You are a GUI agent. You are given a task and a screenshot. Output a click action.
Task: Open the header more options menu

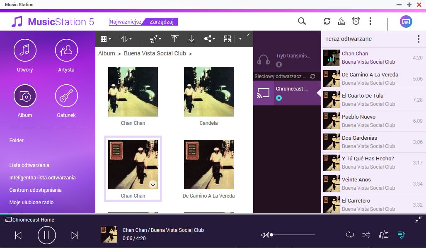click(370, 21)
